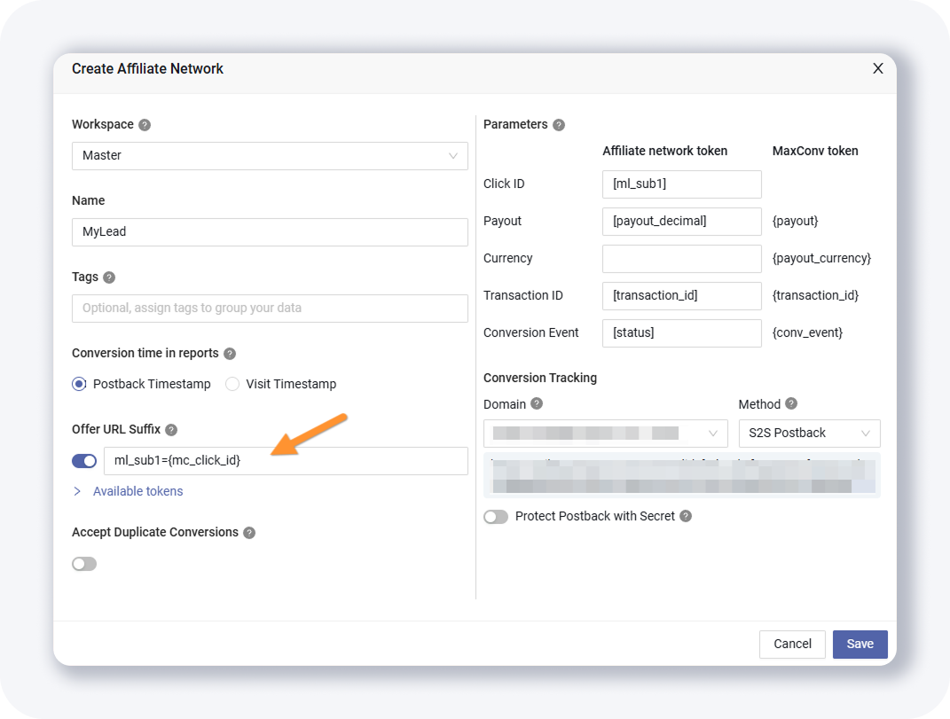Click the help icon beside Tags

[109, 277]
